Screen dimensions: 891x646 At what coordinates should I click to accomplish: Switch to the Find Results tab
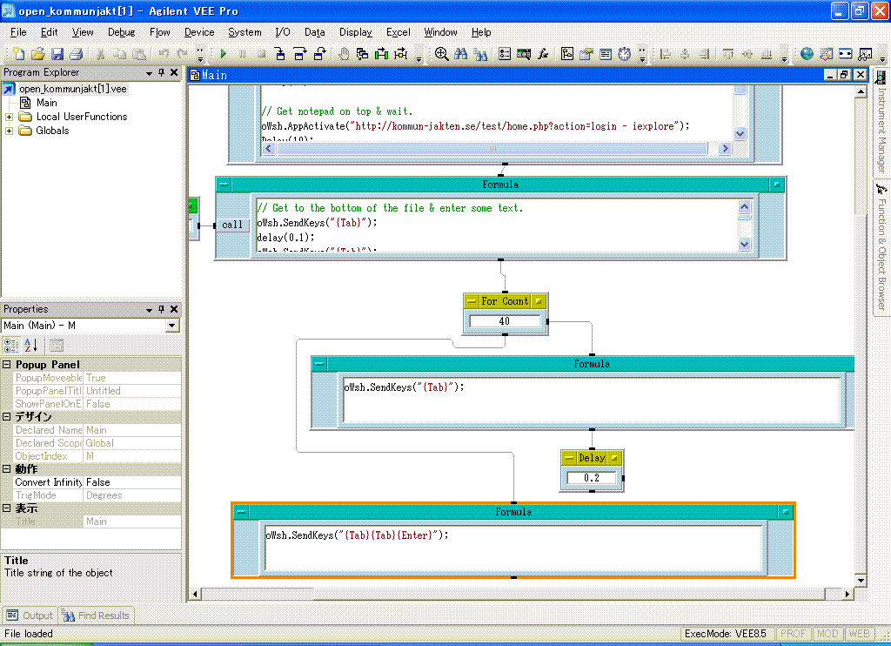(x=96, y=616)
